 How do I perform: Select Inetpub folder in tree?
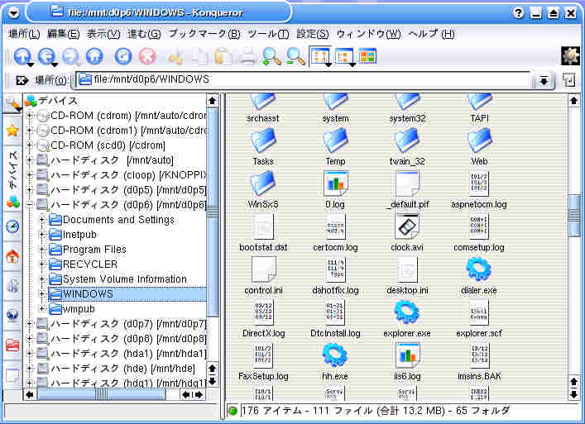[x=73, y=235]
